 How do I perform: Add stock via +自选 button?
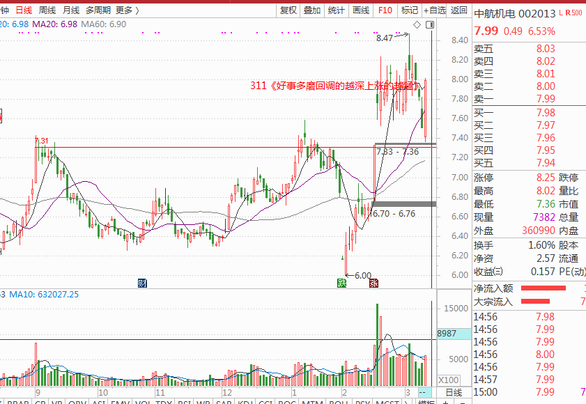(x=435, y=10)
